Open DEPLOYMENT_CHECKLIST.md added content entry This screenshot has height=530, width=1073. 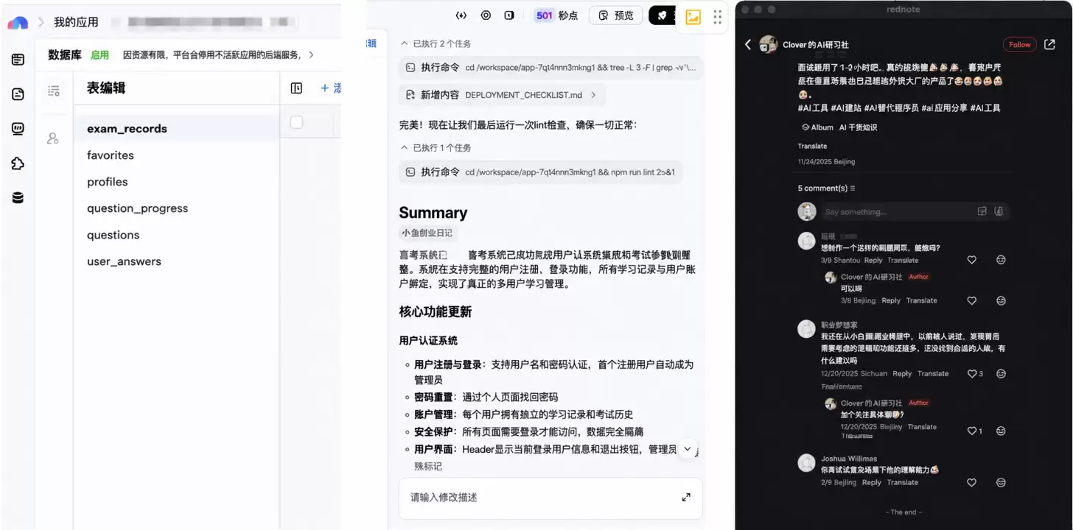(501, 95)
